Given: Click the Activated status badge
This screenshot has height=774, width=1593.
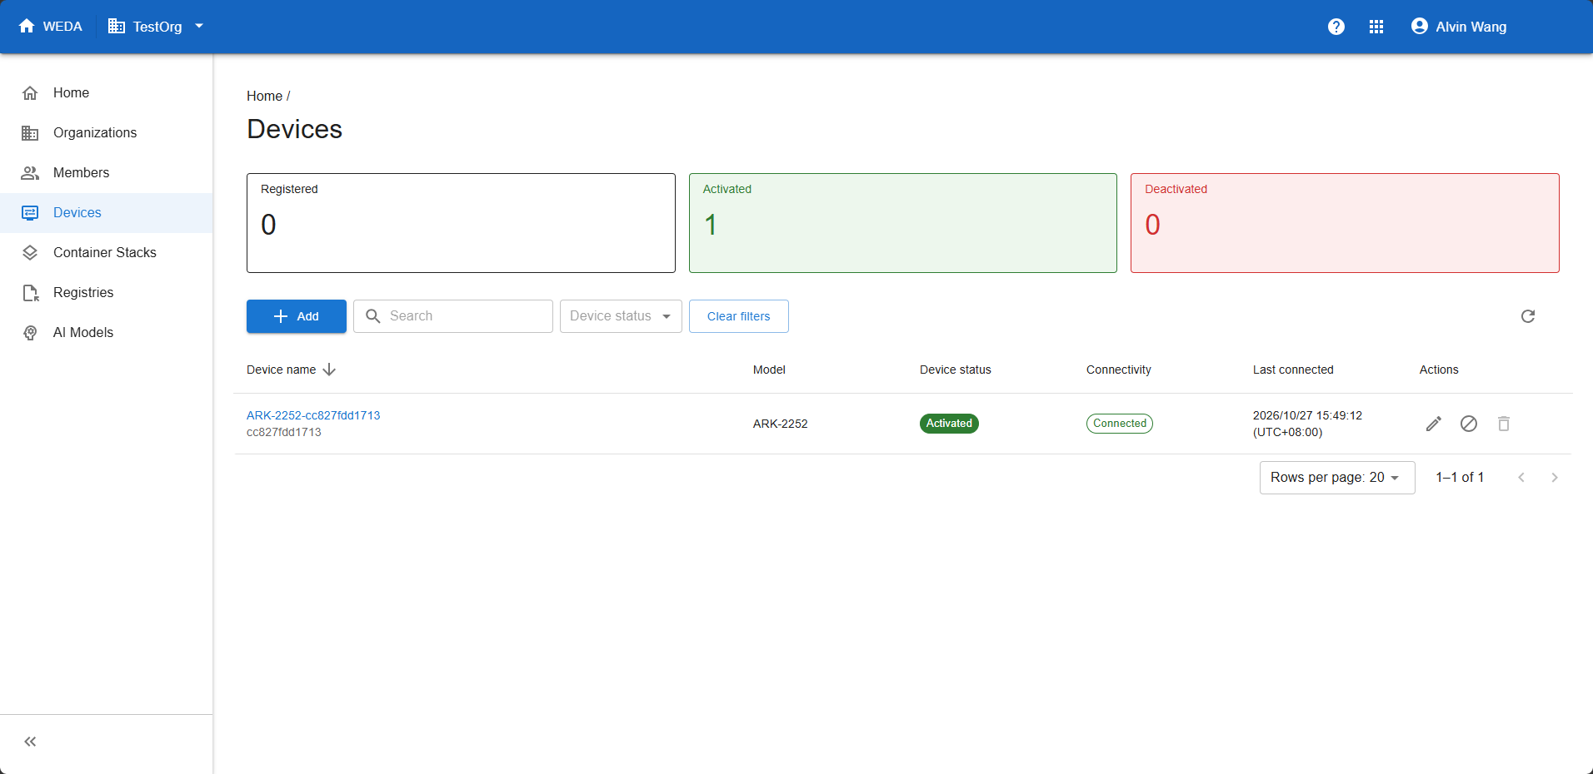Looking at the screenshot, I should [949, 424].
